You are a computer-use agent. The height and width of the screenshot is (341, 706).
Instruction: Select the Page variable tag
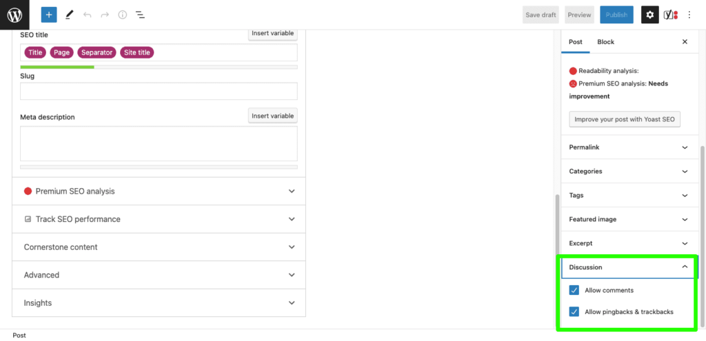click(61, 52)
